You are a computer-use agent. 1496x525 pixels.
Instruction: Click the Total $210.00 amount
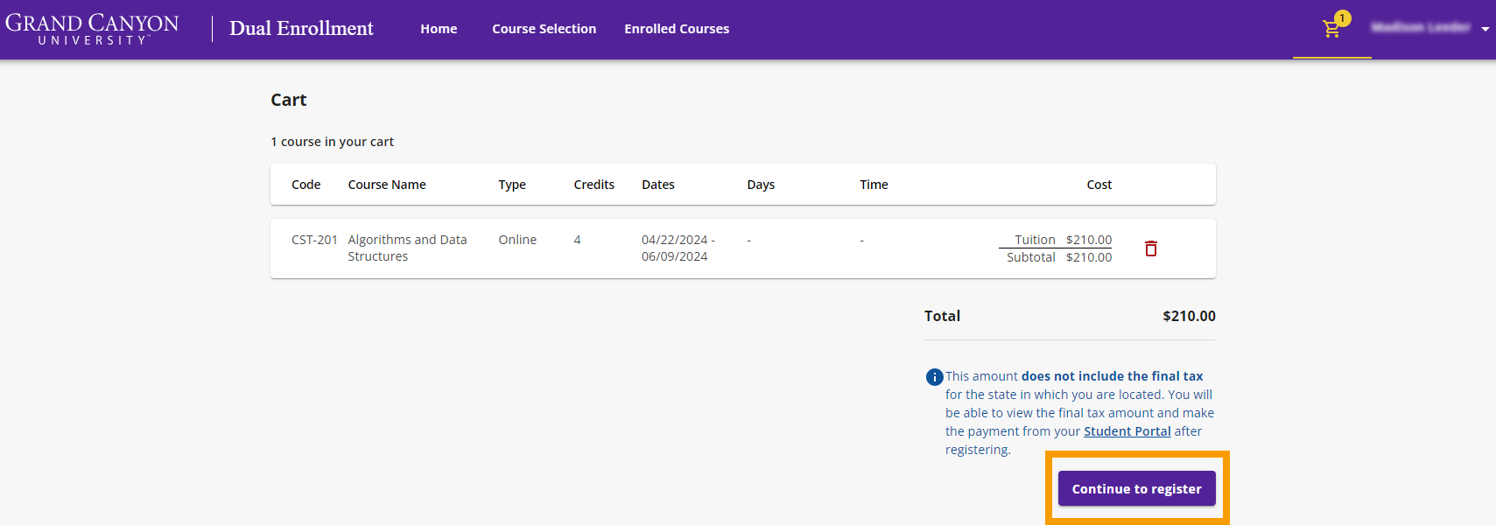1189,316
